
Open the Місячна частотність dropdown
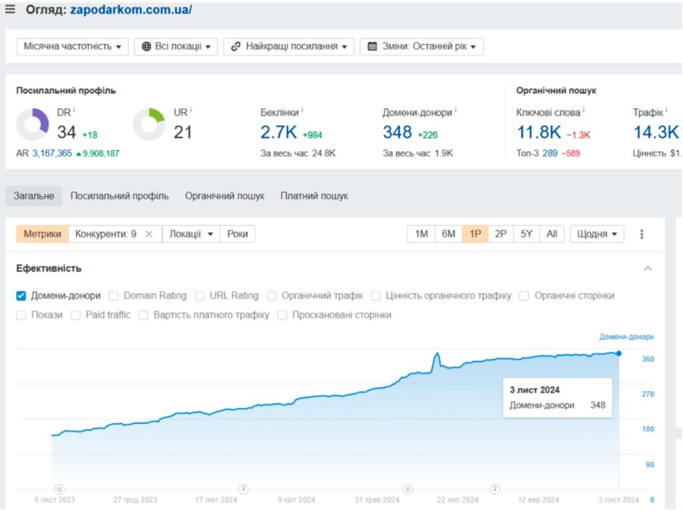point(72,47)
